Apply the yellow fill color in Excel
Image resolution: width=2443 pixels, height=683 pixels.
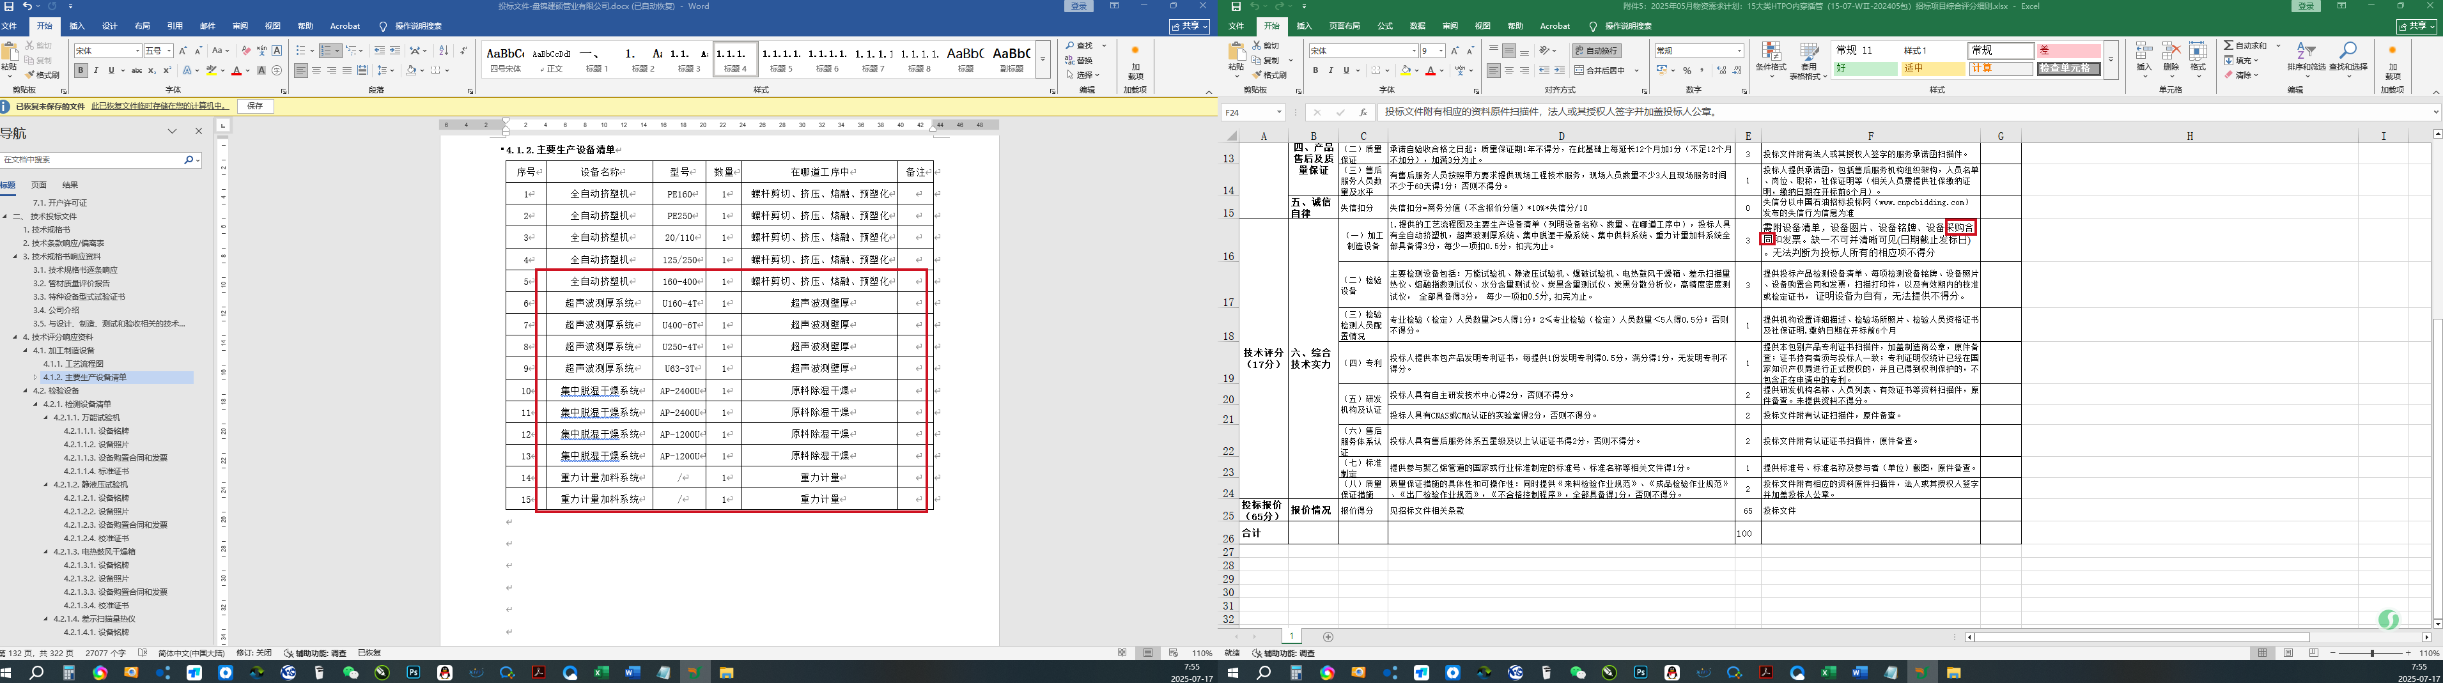pos(1404,70)
